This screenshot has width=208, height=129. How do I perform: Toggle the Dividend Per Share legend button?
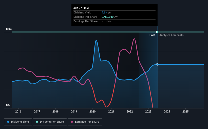point(50,122)
